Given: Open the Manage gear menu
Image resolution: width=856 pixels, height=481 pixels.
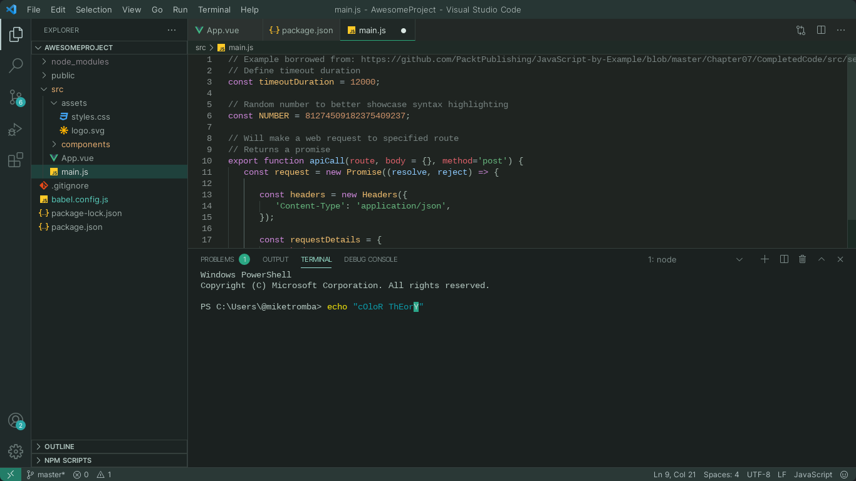Looking at the screenshot, I should [x=16, y=451].
